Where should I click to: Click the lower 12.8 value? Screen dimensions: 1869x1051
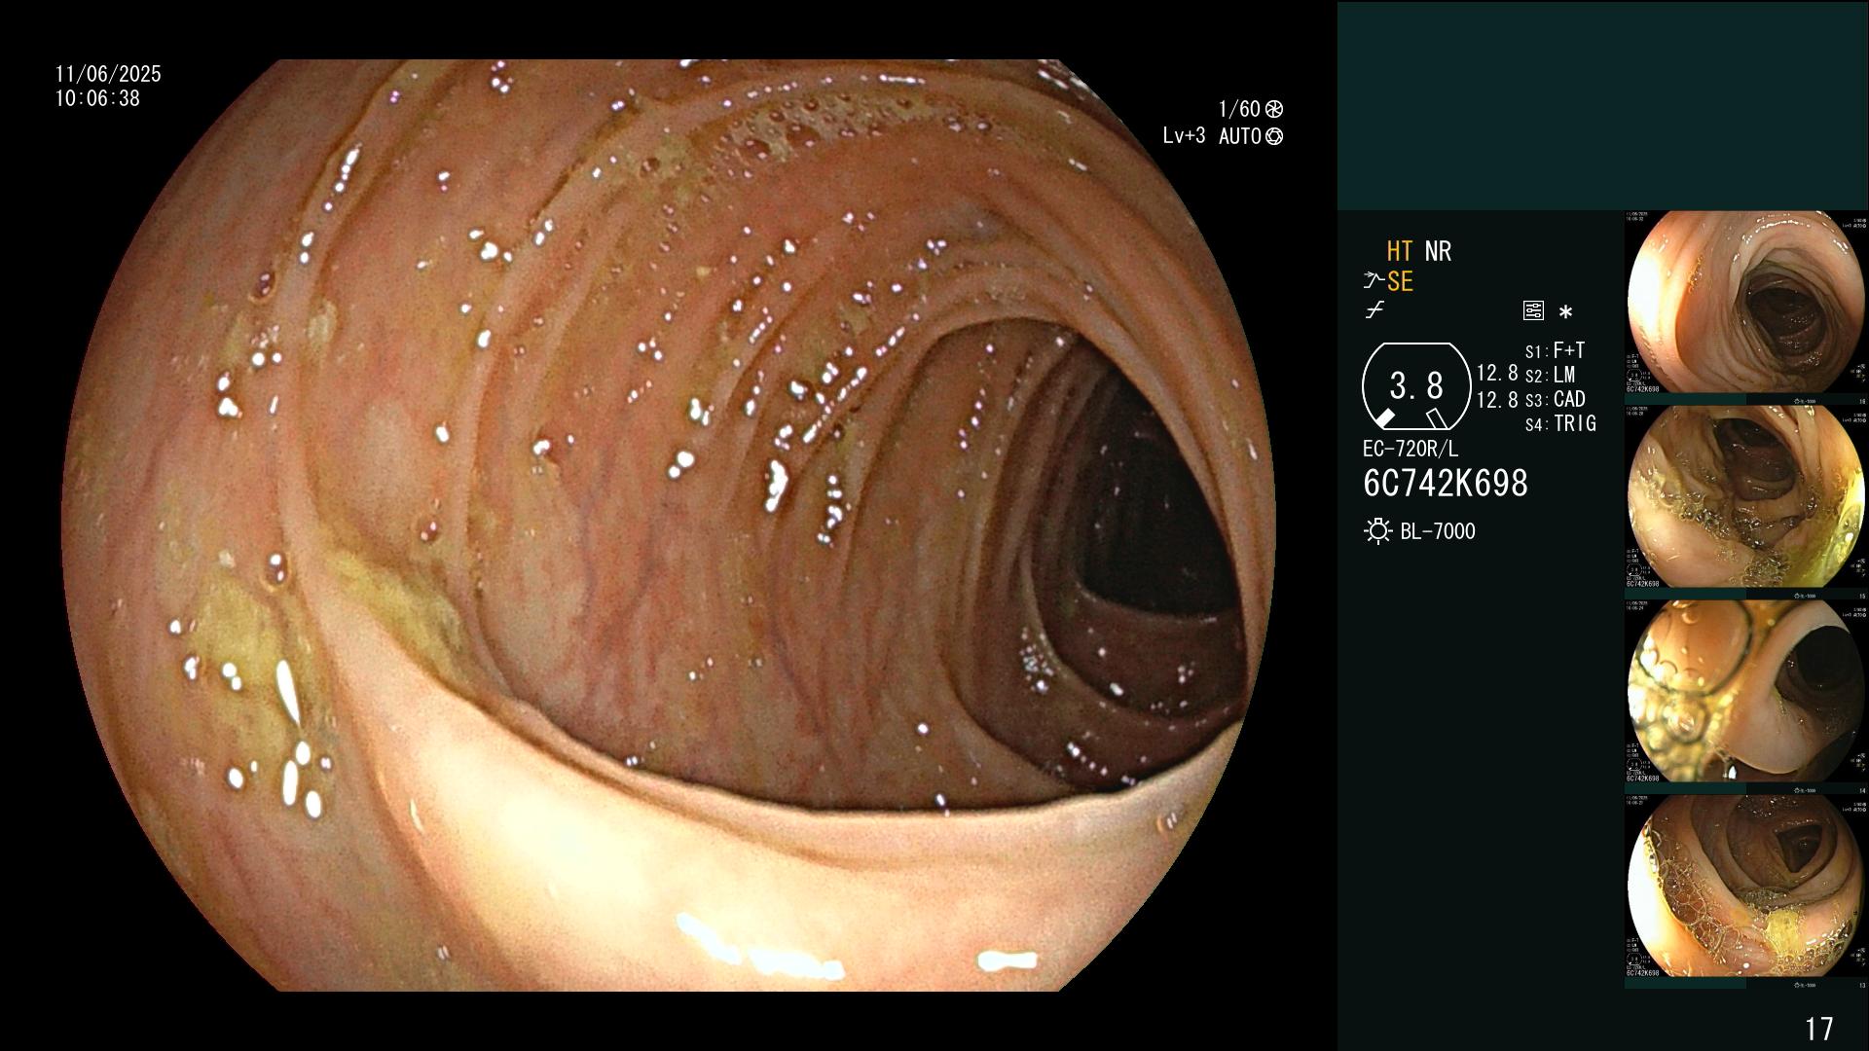coord(1497,399)
